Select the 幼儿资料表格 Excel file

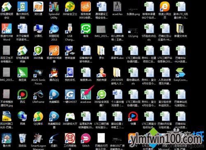tap(117, 32)
